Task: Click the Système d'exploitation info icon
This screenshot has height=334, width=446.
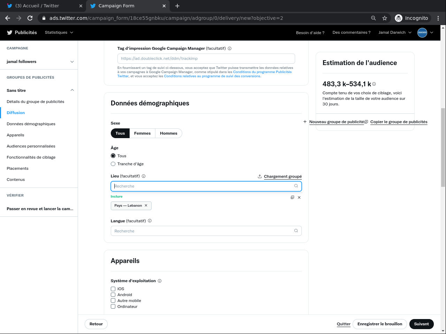Action: pyautogui.click(x=160, y=281)
